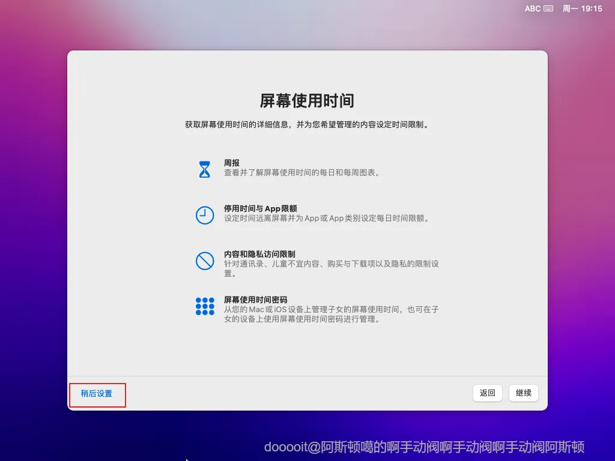Click the 返回 button to go back
The height and width of the screenshot is (461, 615).
[487, 393]
